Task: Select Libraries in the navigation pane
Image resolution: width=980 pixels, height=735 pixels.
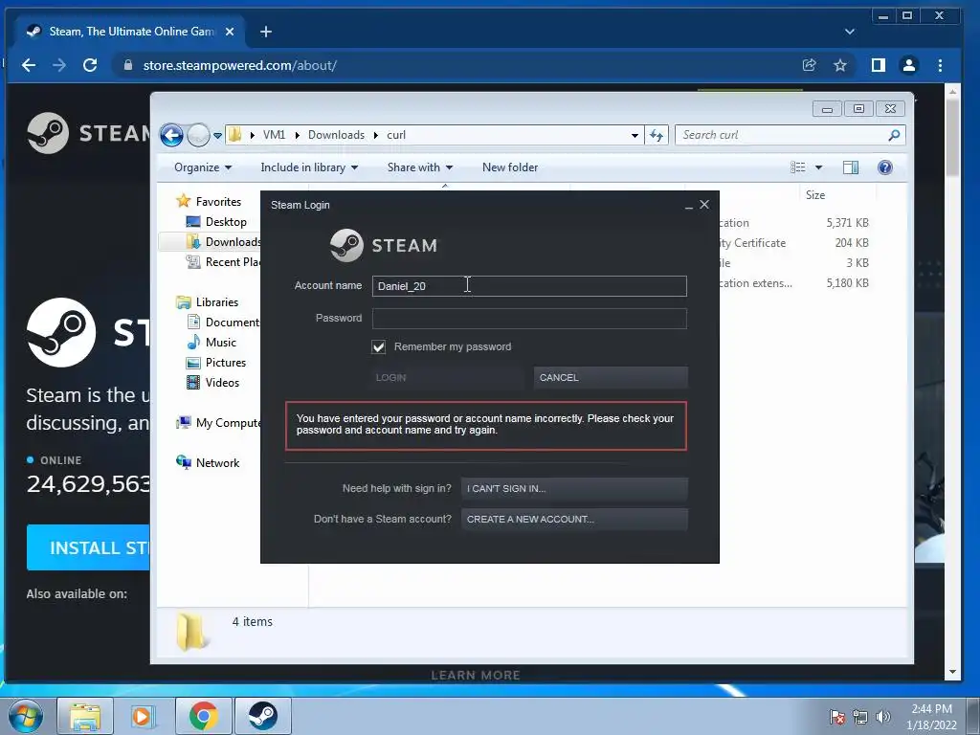Action: pos(217,302)
